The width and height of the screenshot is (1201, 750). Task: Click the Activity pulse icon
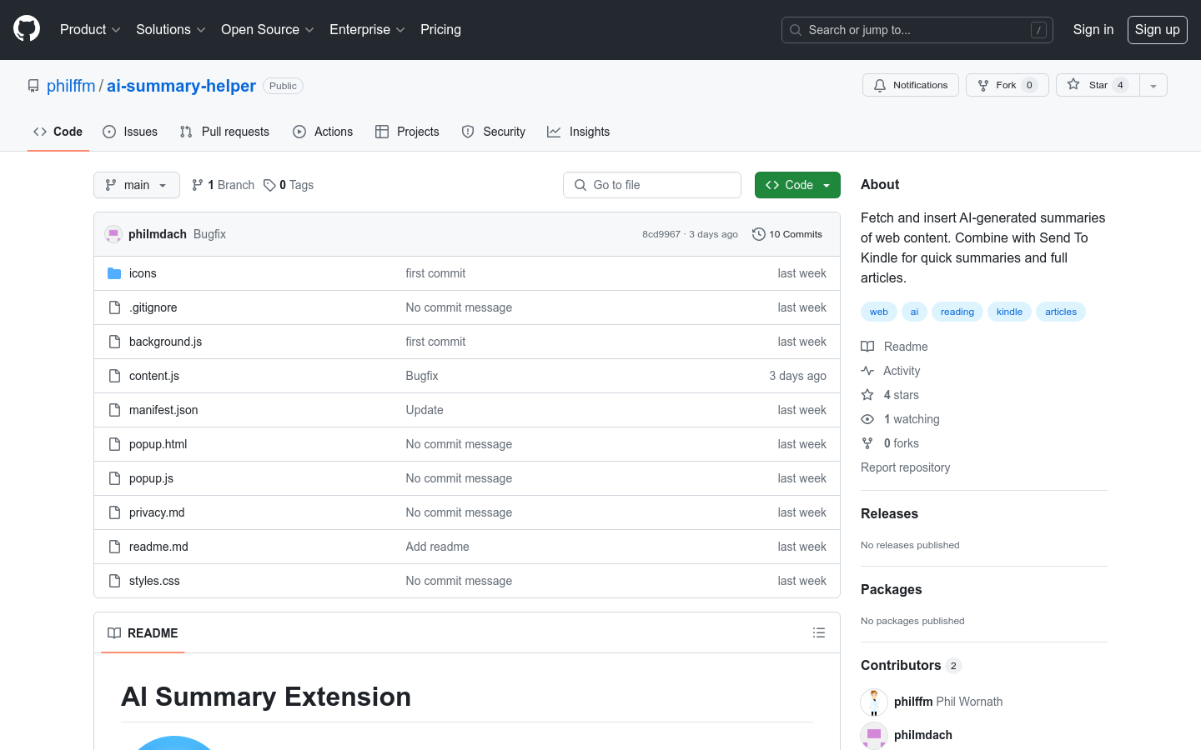point(867,371)
